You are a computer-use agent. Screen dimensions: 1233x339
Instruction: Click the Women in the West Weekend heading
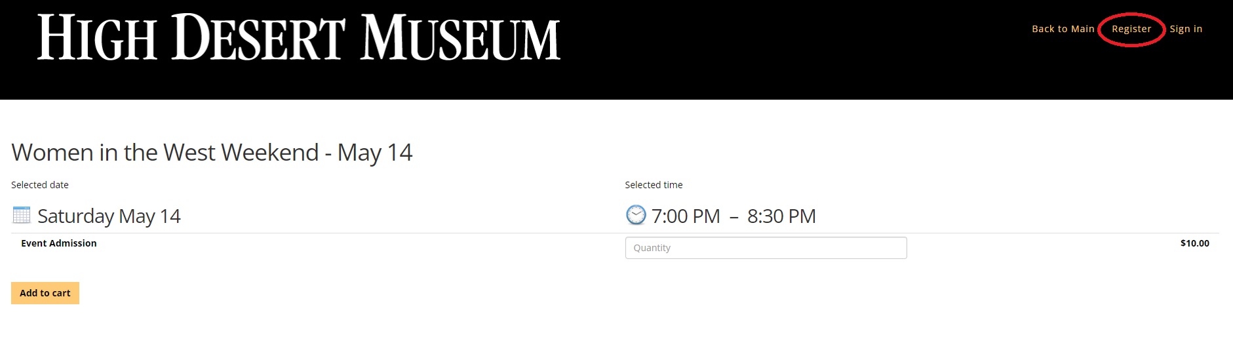pos(212,153)
